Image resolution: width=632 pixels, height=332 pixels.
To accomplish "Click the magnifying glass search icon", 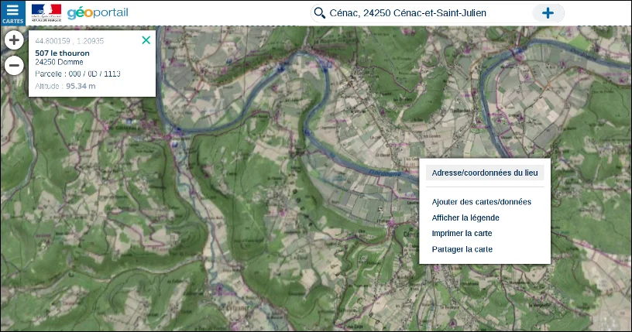I will tap(319, 13).
